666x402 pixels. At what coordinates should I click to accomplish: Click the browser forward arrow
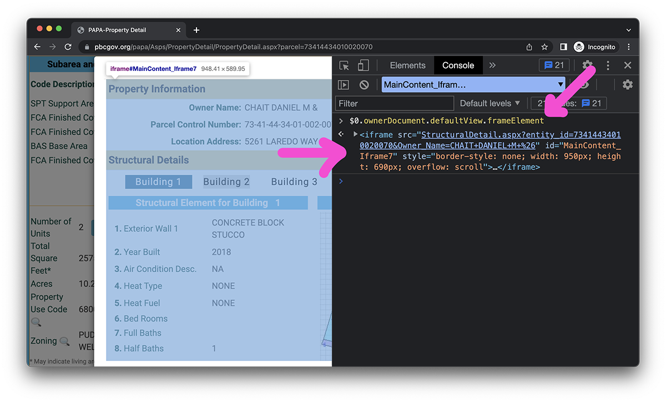click(x=53, y=47)
